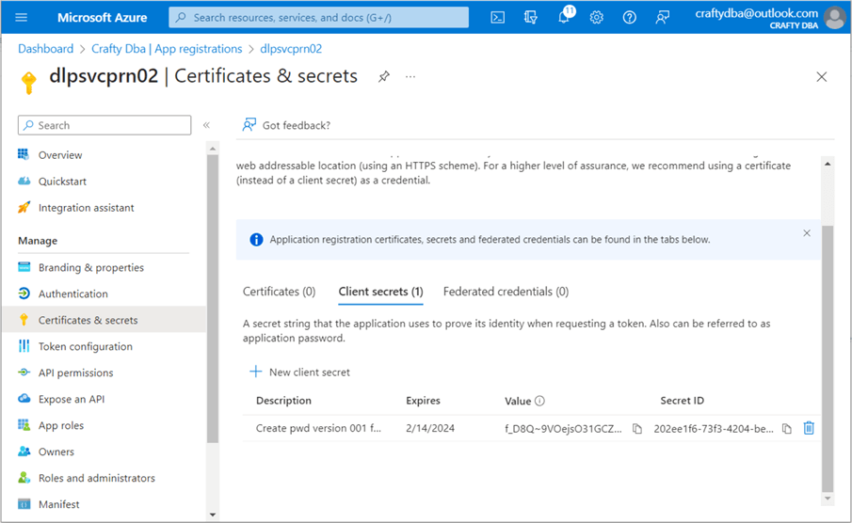The image size is (852, 523).
Task: Copy the client secret value
Action: click(636, 429)
